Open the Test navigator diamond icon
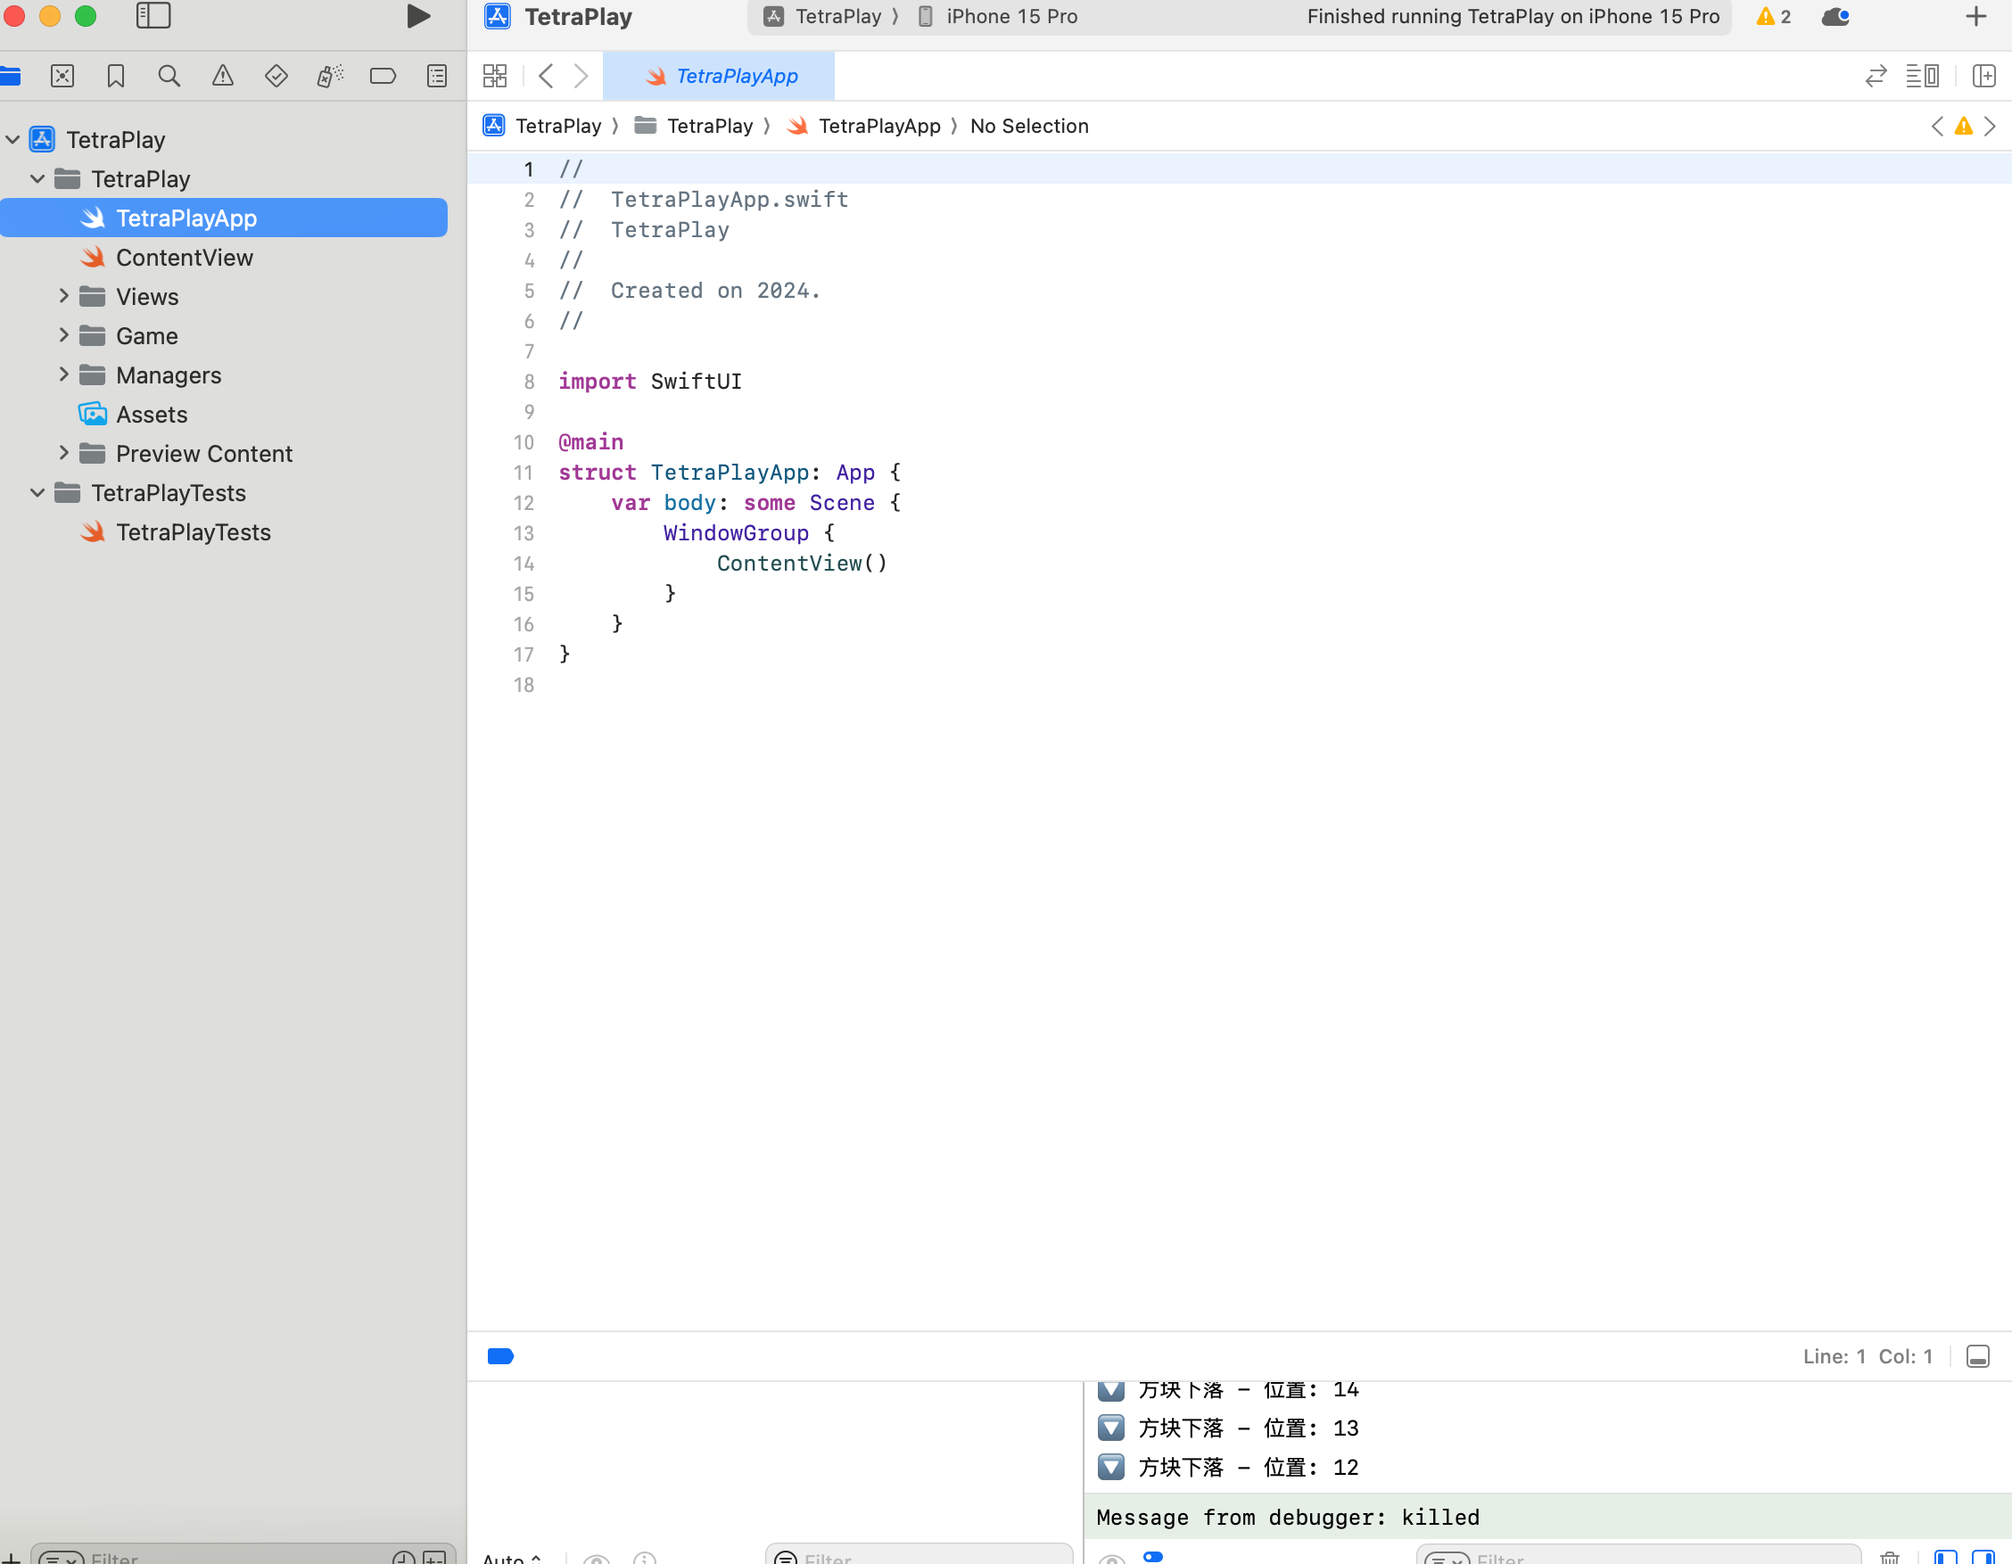Screen dimensions: 2012x1564 pos(276,76)
